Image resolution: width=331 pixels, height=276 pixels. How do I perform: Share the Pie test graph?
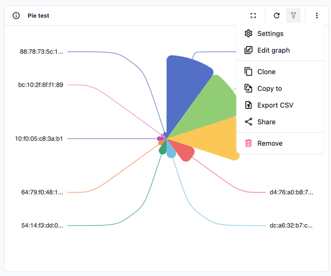point(266,122)
